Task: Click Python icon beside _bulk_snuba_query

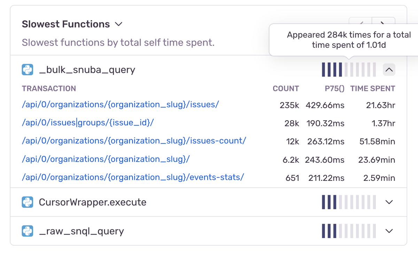Action: (27, 70)
